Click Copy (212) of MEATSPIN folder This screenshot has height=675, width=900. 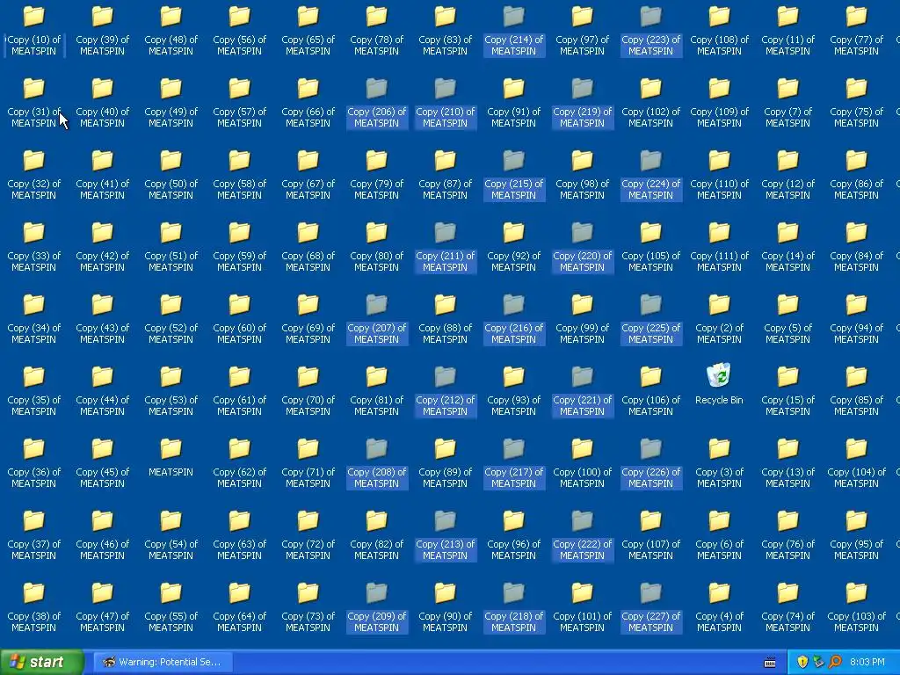445,390
